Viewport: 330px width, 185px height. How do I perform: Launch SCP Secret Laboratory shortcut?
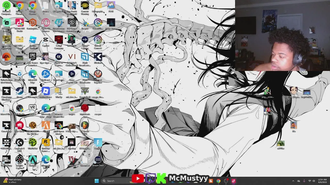click(72, 25)
